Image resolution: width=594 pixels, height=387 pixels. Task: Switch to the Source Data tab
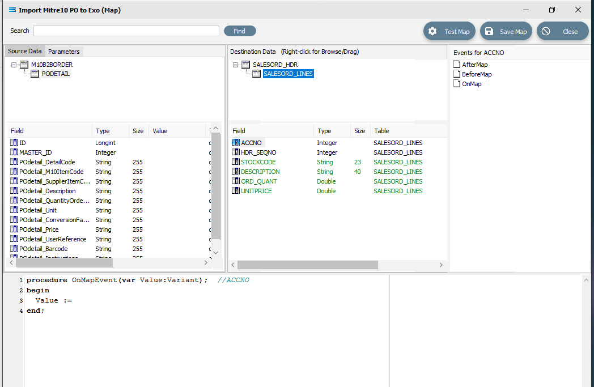(x=24, y=51)
